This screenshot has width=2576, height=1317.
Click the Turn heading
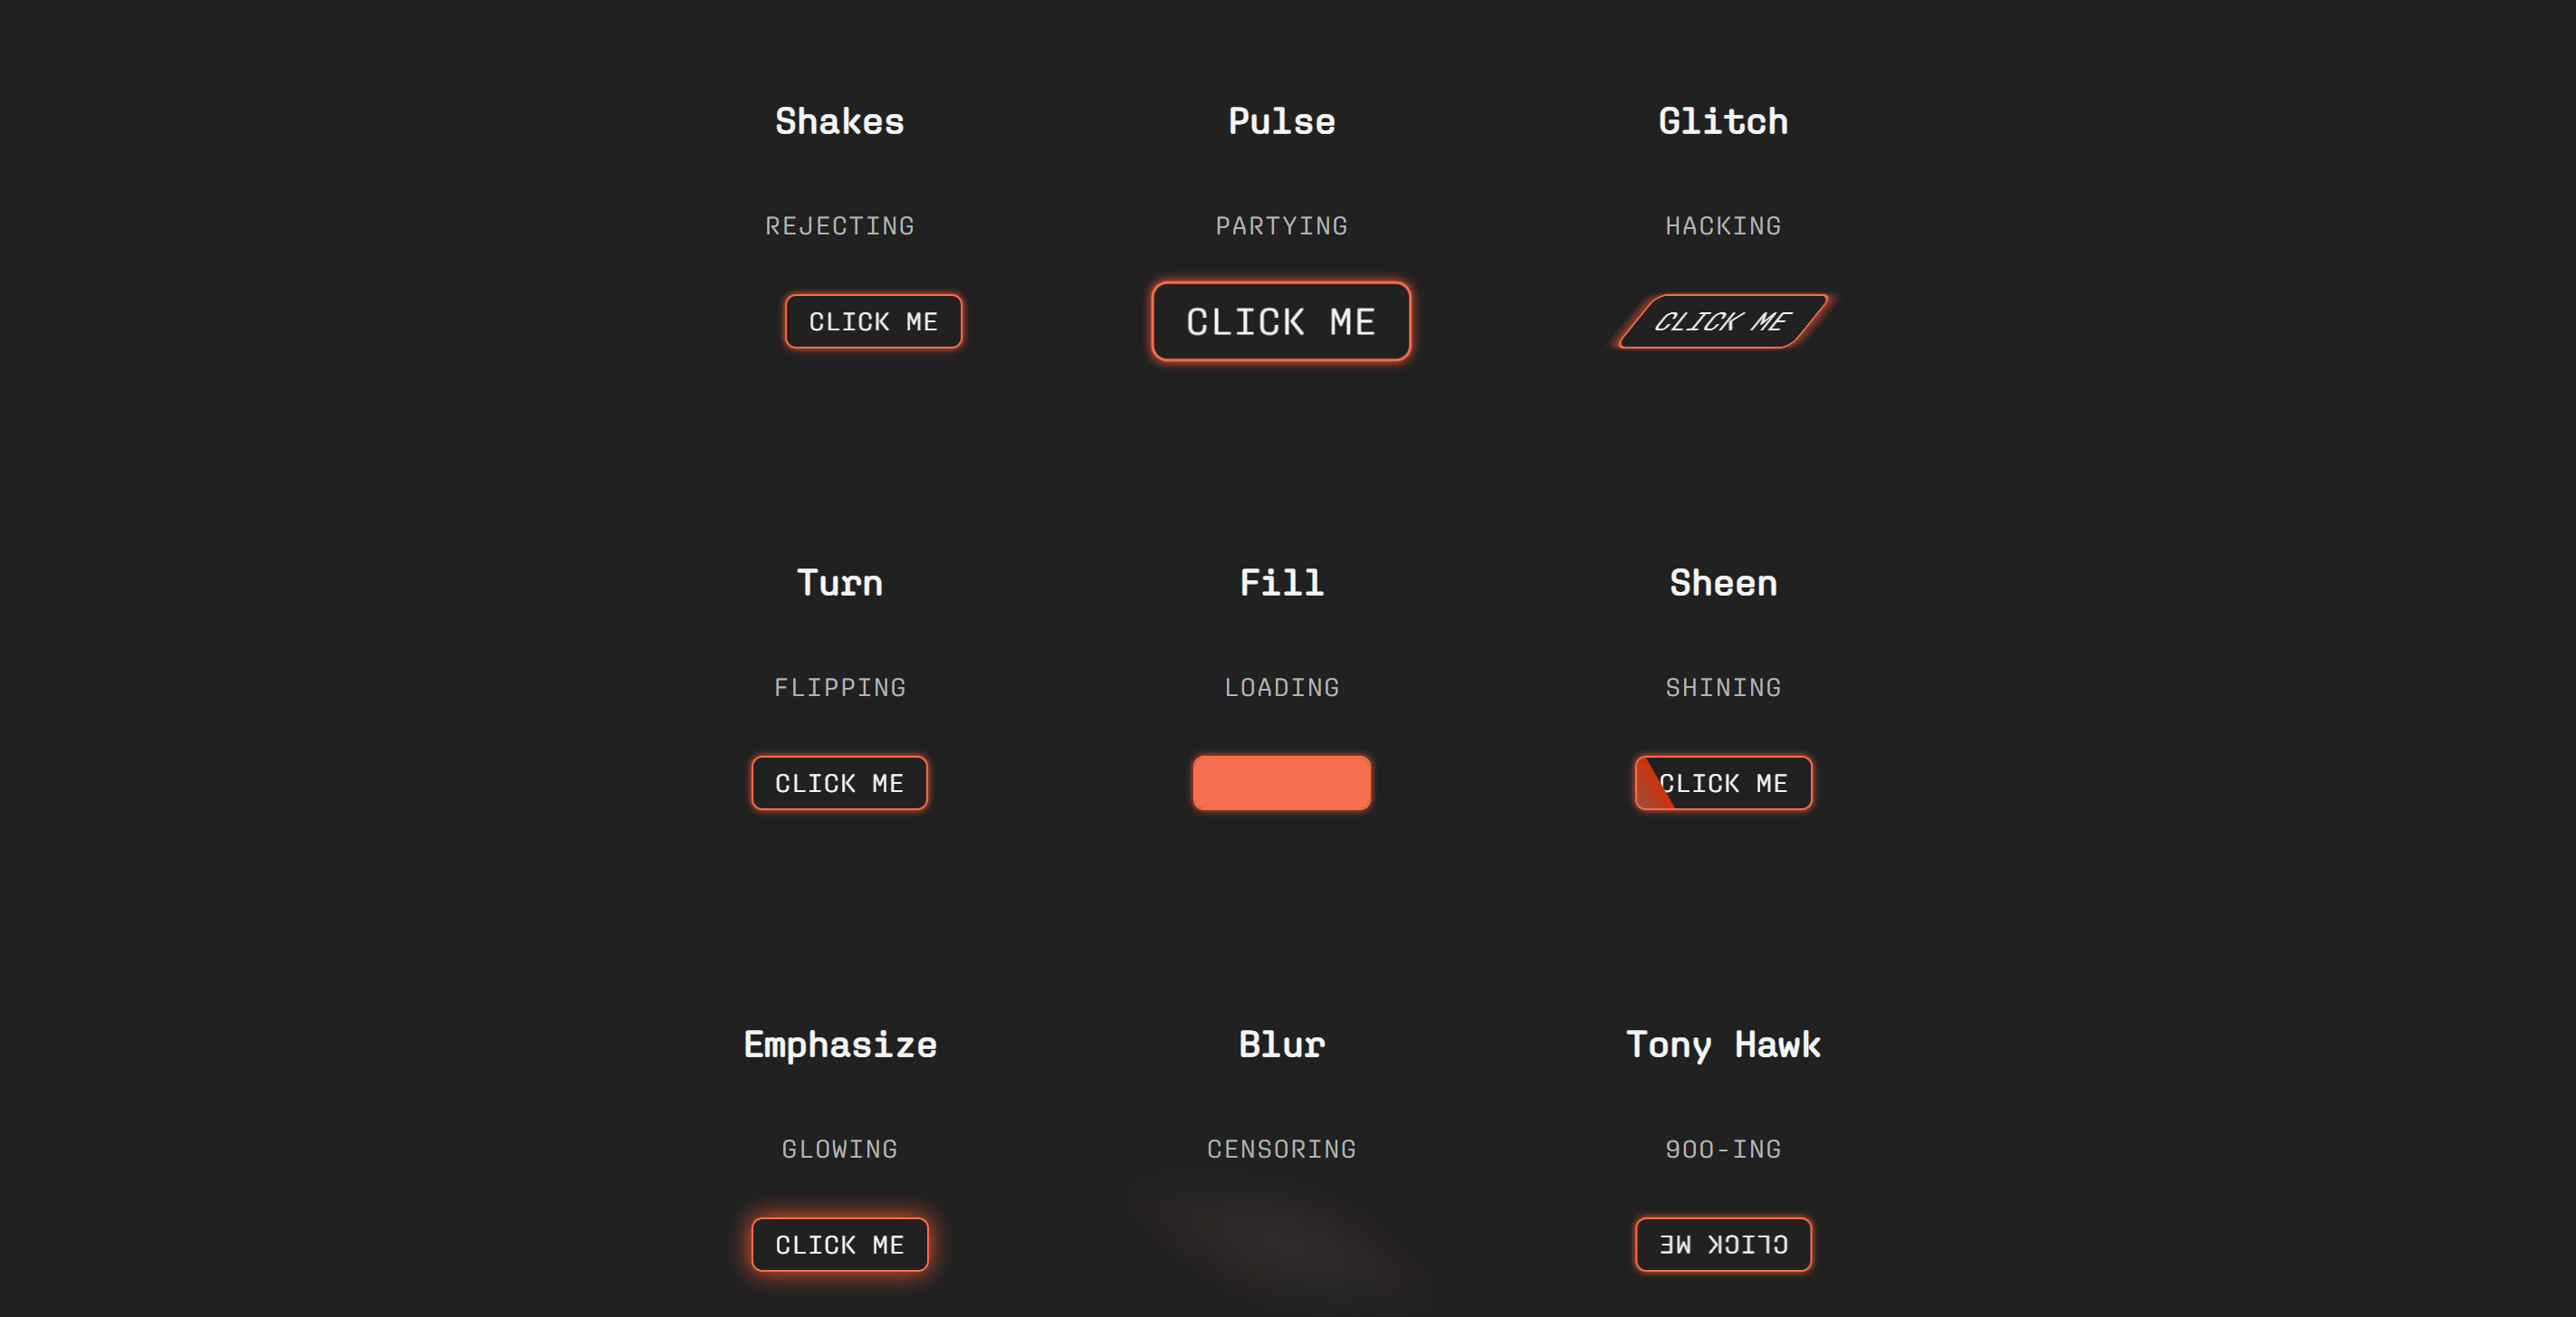point(840,583)
